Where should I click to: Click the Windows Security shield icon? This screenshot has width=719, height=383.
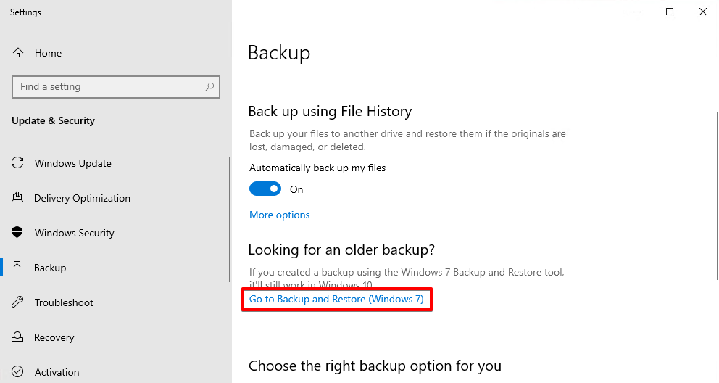point(18,233)
